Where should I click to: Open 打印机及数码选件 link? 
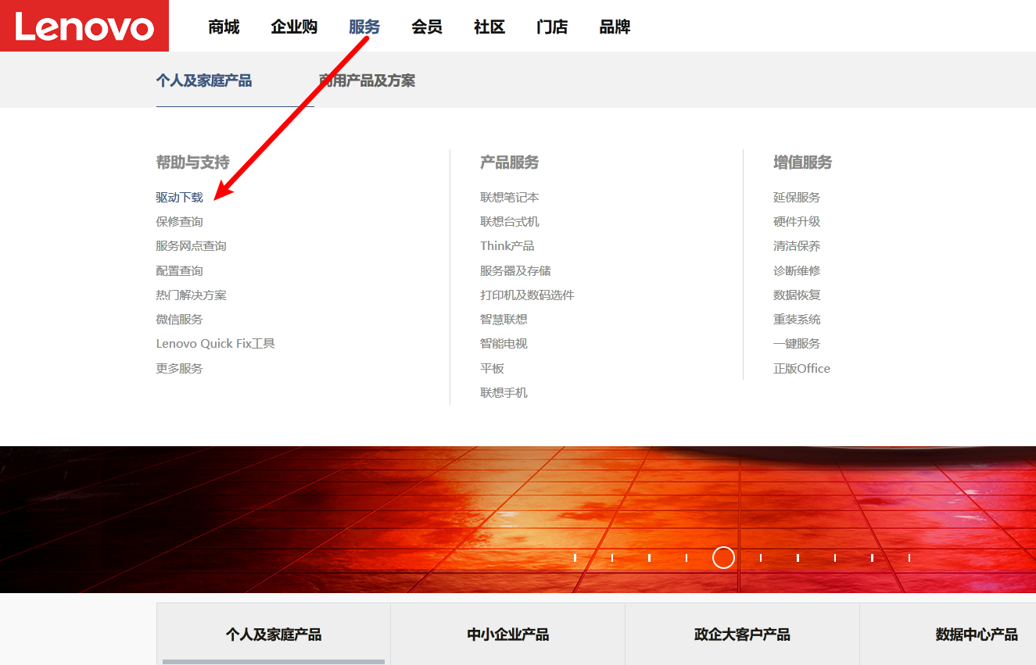click(x=527, y=295)
